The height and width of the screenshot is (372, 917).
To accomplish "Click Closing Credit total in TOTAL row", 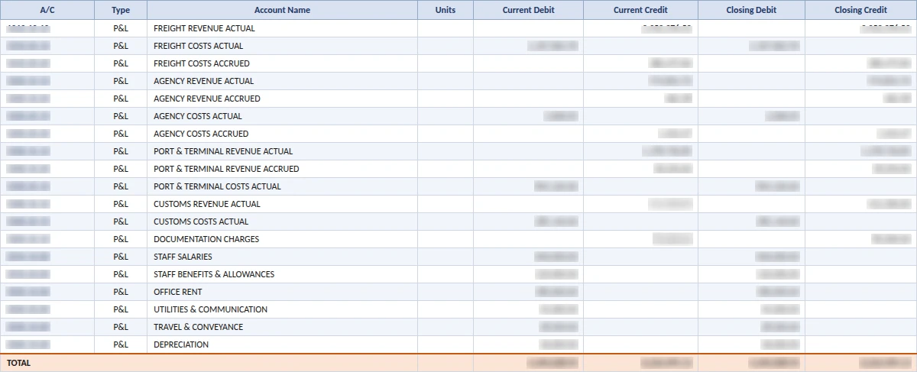I will pos(885,363).
